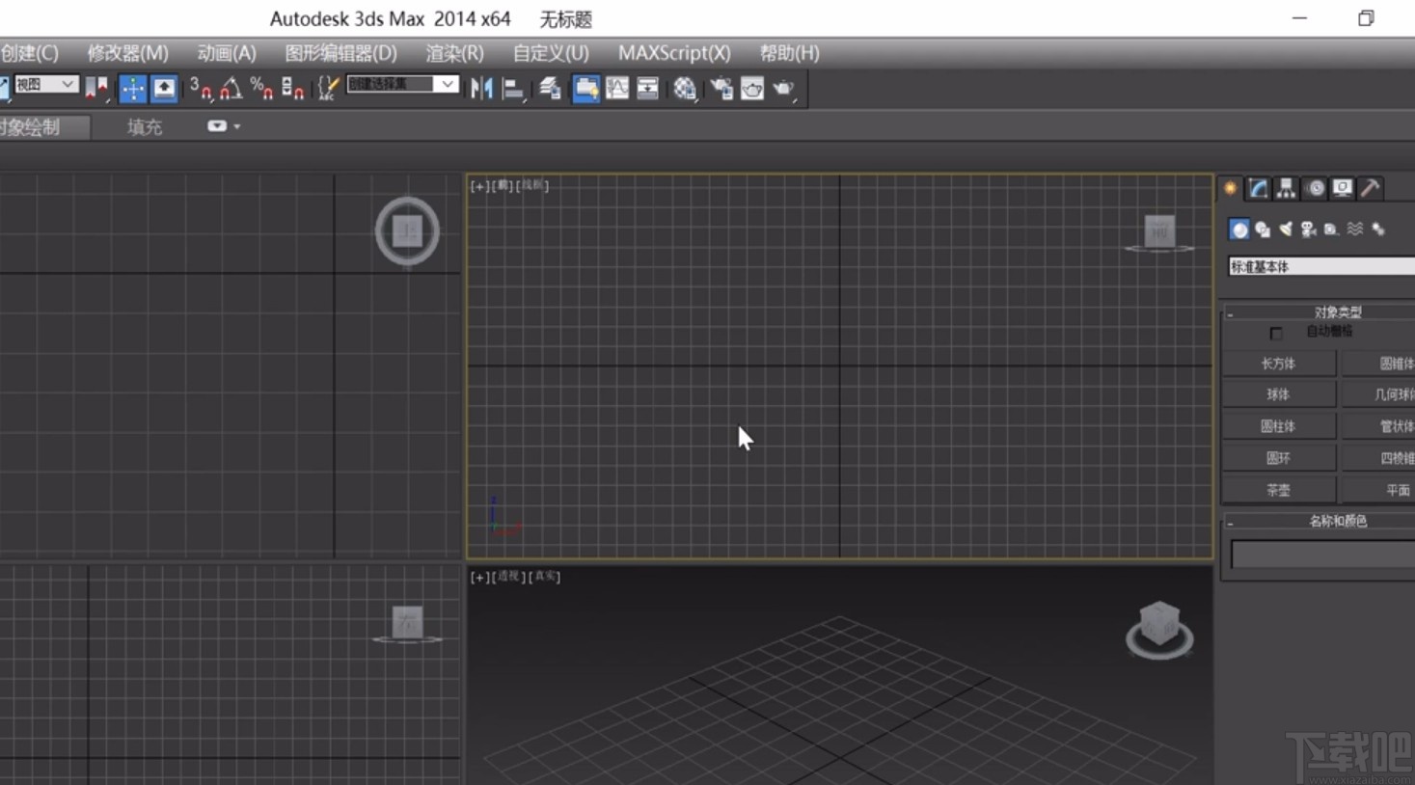Open the Material Editor icon

click(x=685, y=89)
